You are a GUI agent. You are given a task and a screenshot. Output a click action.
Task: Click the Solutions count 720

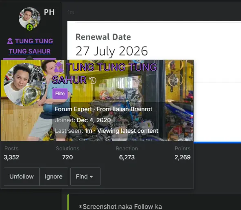pyautogui.click(x=67, y=157)
